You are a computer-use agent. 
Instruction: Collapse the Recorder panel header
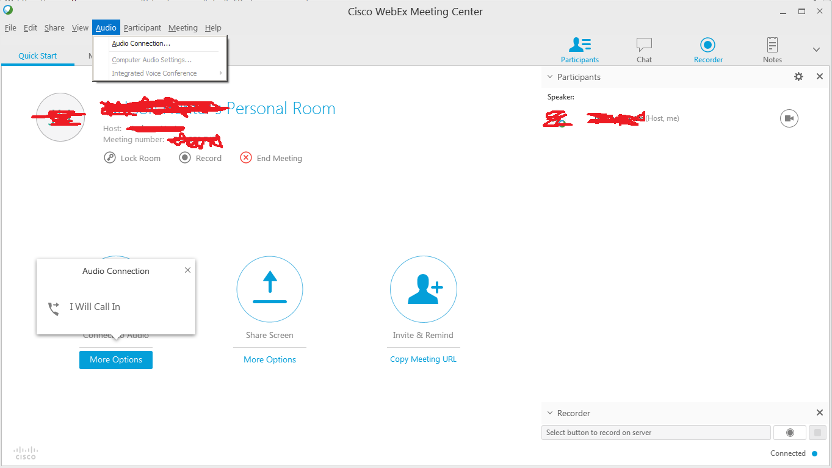(550, 413)
